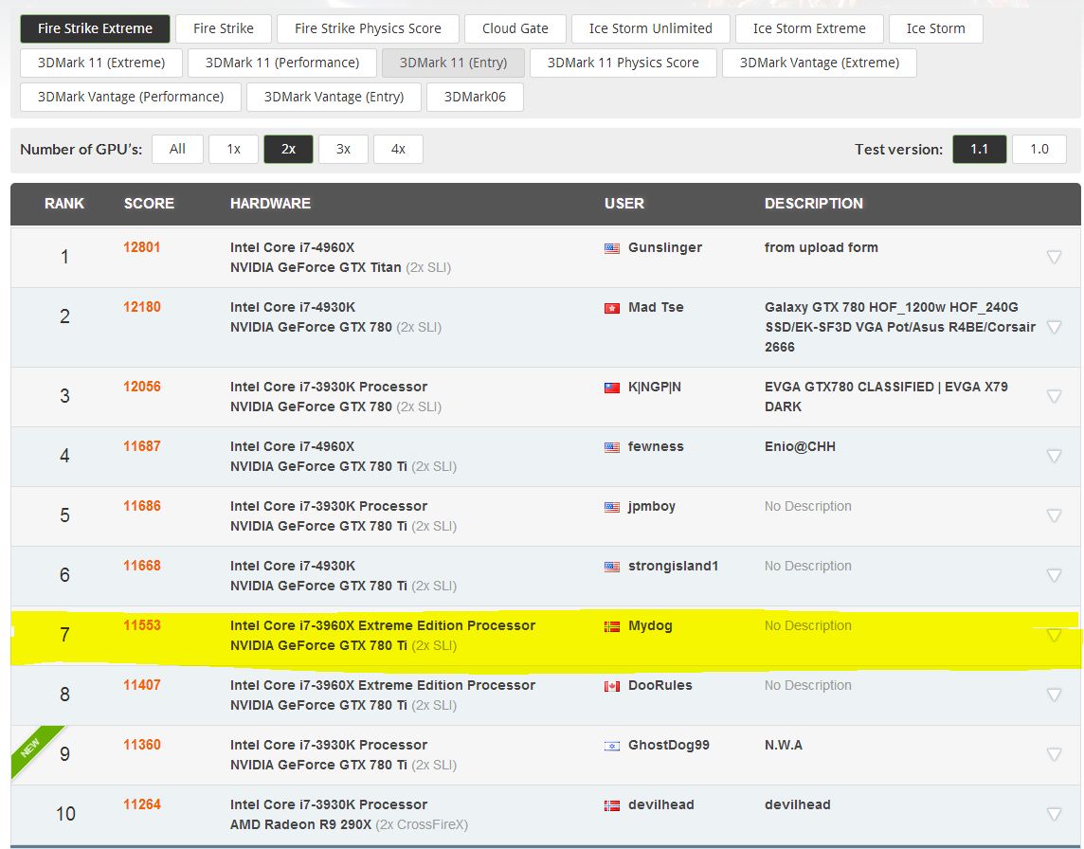The image size is (1084, 849).
Task: Select test version 1.1
Action: pyautogui.click(x=980, y=150)
